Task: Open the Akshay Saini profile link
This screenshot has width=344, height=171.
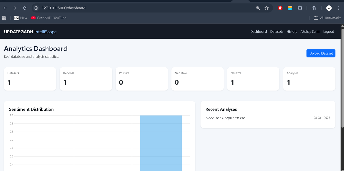Action: [x=310, y=32]
